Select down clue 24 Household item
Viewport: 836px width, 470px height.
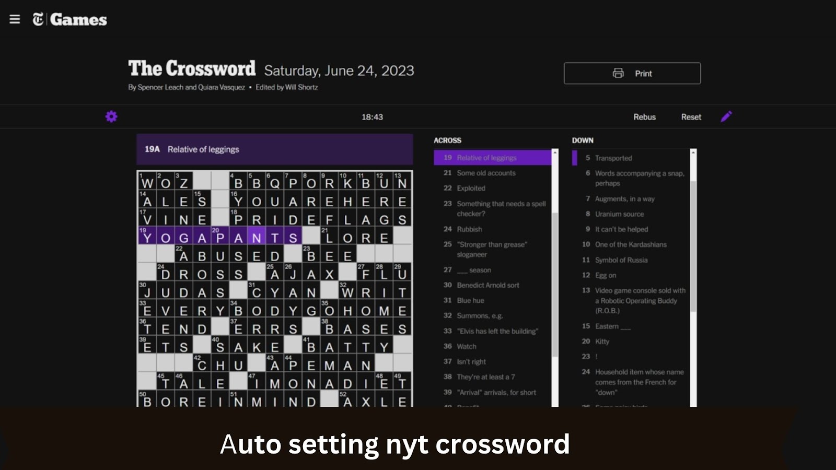[x=631, y=382]
